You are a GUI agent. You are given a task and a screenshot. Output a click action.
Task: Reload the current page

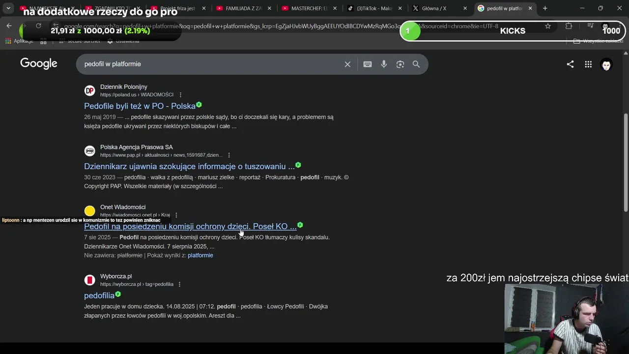click(38, 26)
